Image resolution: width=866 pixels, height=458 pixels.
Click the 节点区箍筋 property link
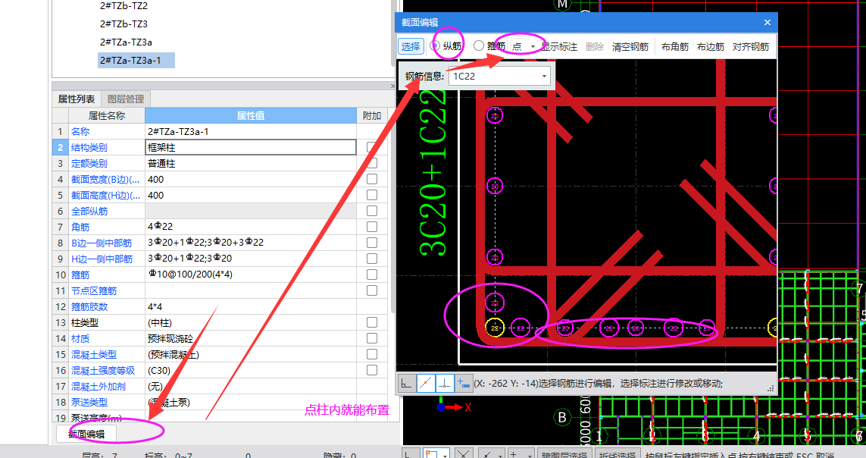coord(94,290)
